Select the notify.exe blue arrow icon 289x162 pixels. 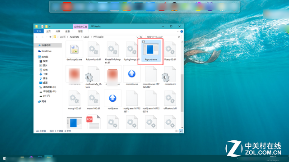coord(112,98)
